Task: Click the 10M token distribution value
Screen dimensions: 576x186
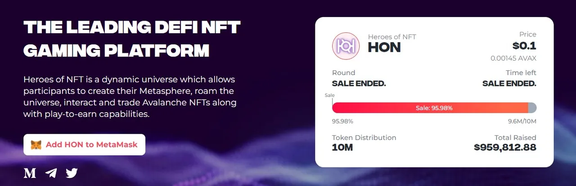Action: click(342, 147)
